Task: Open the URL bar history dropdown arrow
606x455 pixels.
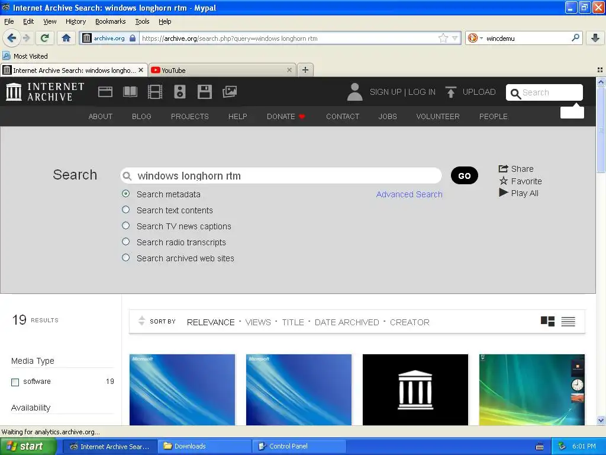Action: point(455,38)
